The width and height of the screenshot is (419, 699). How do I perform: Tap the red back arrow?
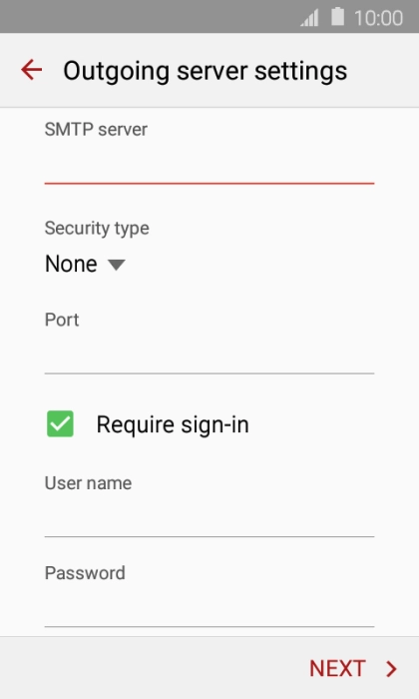coord(31,70)
